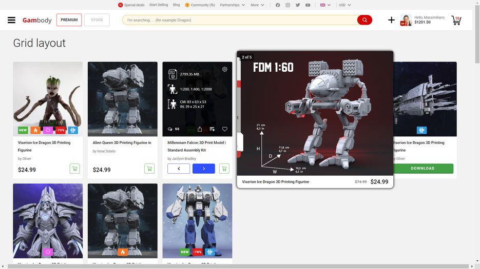The image size is (480, 269).
Task: Click the plus icon beside user avatar
Action: coord(391,20)
